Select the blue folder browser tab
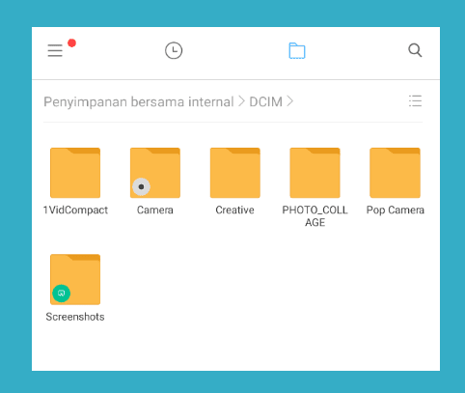Screen dimensions: 465x393 tap(297, 51)
